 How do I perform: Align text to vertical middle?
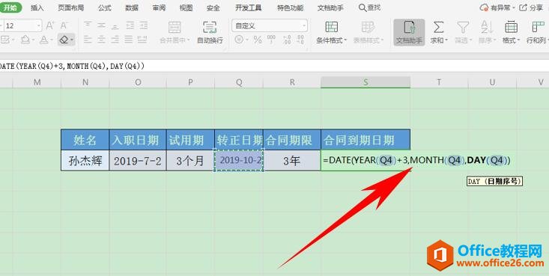[x=102, y=25]
